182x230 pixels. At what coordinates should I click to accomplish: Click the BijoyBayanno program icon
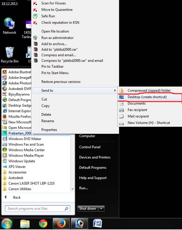click(5, 94)
